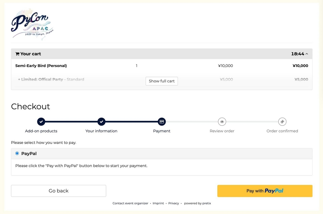Viewport: 323px width, 214px height.
Task: Select the PayPal radio button
Action: pos(17,153)
